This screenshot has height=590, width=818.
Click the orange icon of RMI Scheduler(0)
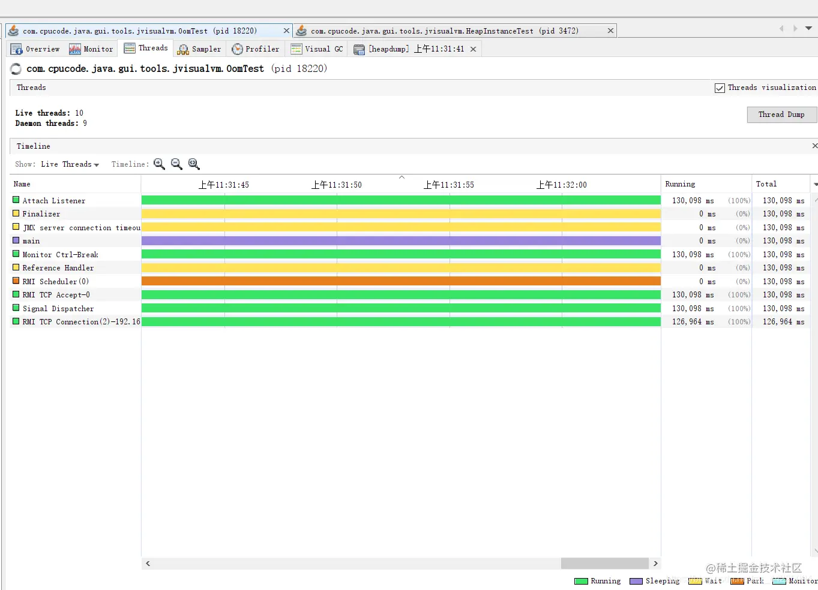[16, 281]
